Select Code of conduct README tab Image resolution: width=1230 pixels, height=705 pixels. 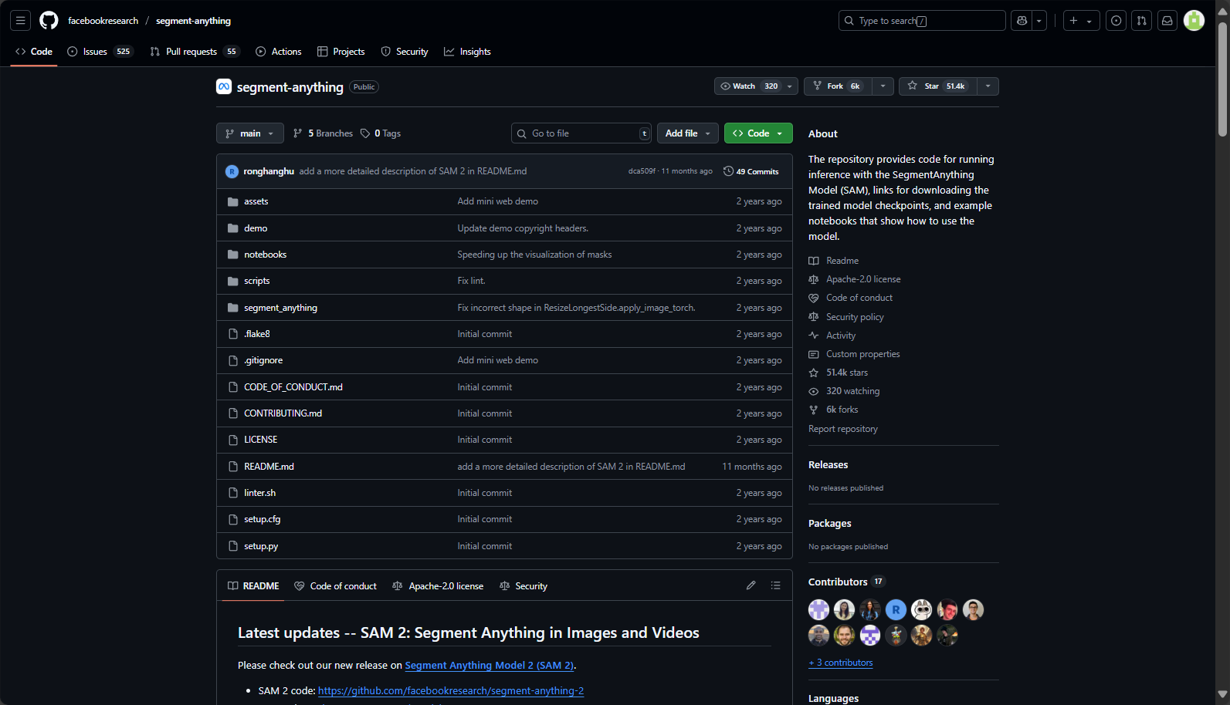tap(336, 586)
